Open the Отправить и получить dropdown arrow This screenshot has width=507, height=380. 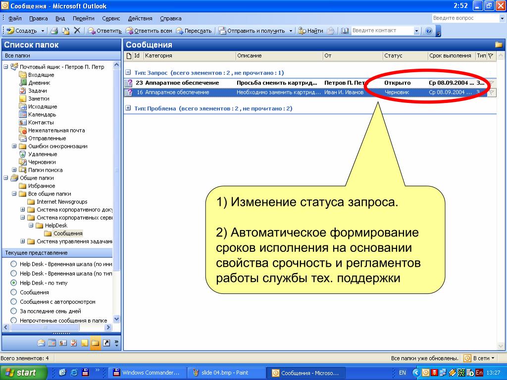290,31
